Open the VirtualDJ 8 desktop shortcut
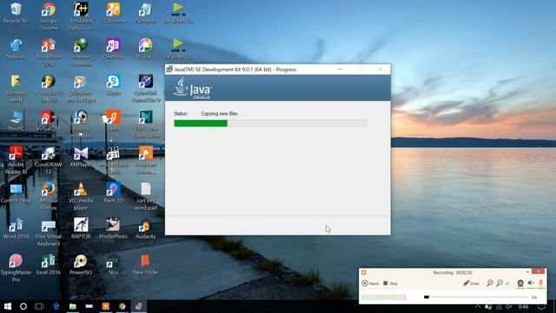This screenshot has width=556, height=313. tap(49, 121)
